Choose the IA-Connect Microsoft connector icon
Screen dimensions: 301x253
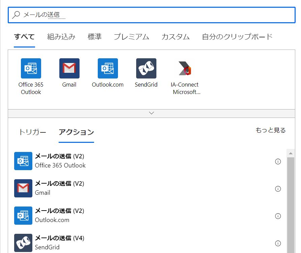[x=184, y=68]
